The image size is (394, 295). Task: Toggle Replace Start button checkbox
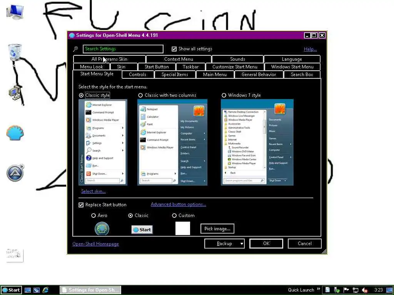coord(81,205)
